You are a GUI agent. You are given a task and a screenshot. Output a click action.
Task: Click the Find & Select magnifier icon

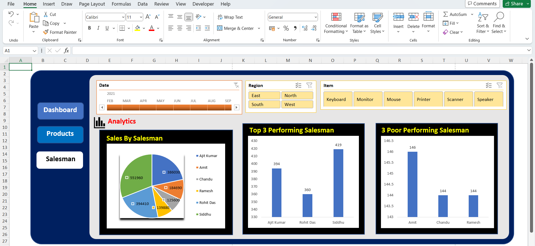point(499,17)
